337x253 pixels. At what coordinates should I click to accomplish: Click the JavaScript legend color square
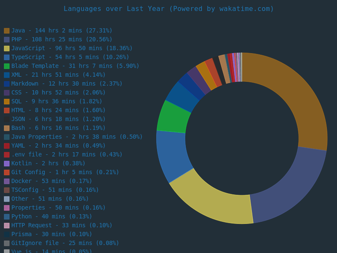tap(7, 48)
